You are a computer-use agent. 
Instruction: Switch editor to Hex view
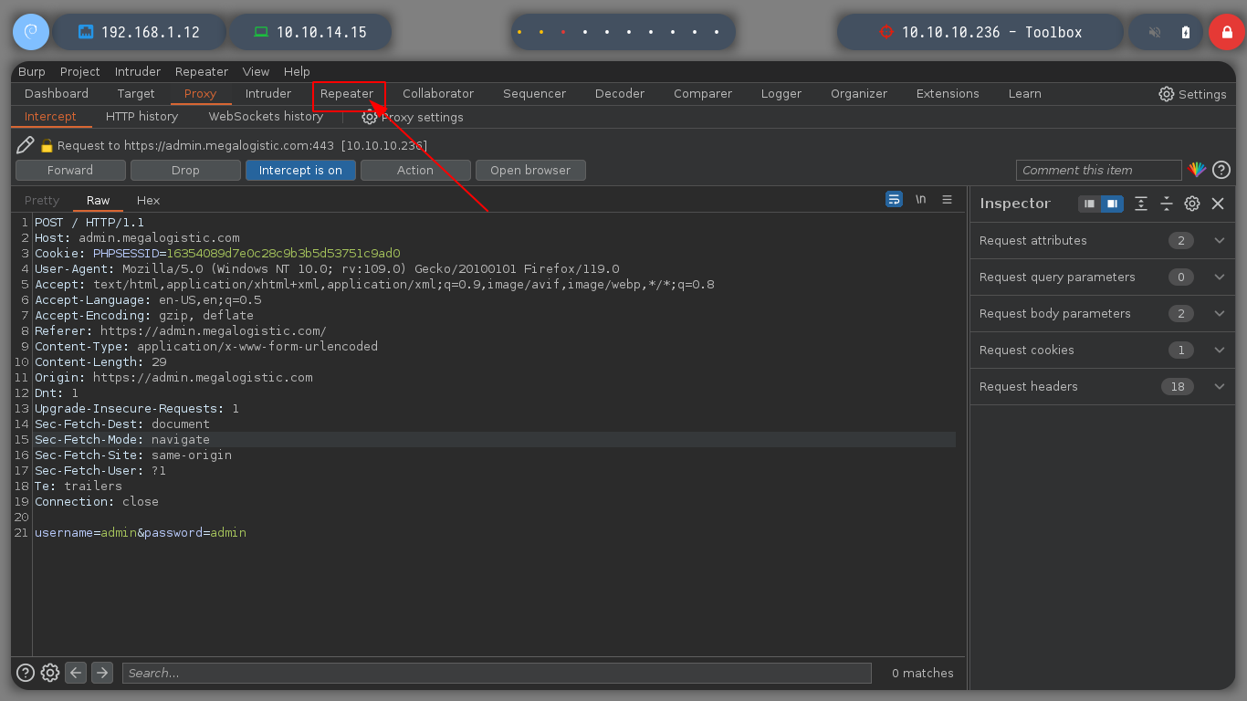click(148, 201)
